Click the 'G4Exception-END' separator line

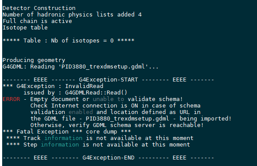coord(109,158)
